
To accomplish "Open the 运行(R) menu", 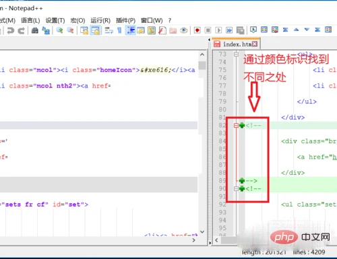I will coord(100,20).
